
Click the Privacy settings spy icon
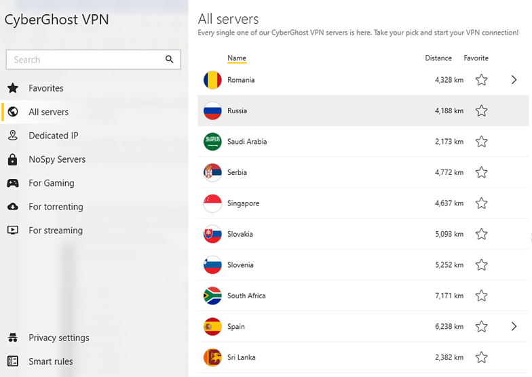click(x=13, y=338)
